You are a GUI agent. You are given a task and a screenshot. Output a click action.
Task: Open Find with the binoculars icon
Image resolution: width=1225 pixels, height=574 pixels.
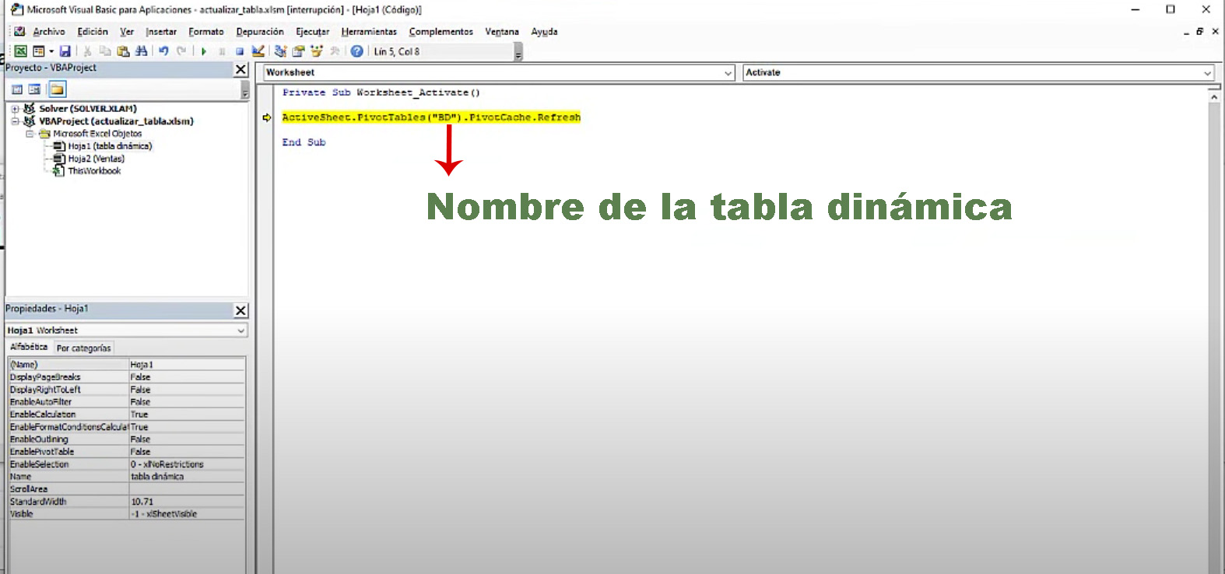[141, 51]
